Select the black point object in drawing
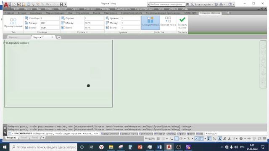This screenshot has height=151, width=269. 88,86
